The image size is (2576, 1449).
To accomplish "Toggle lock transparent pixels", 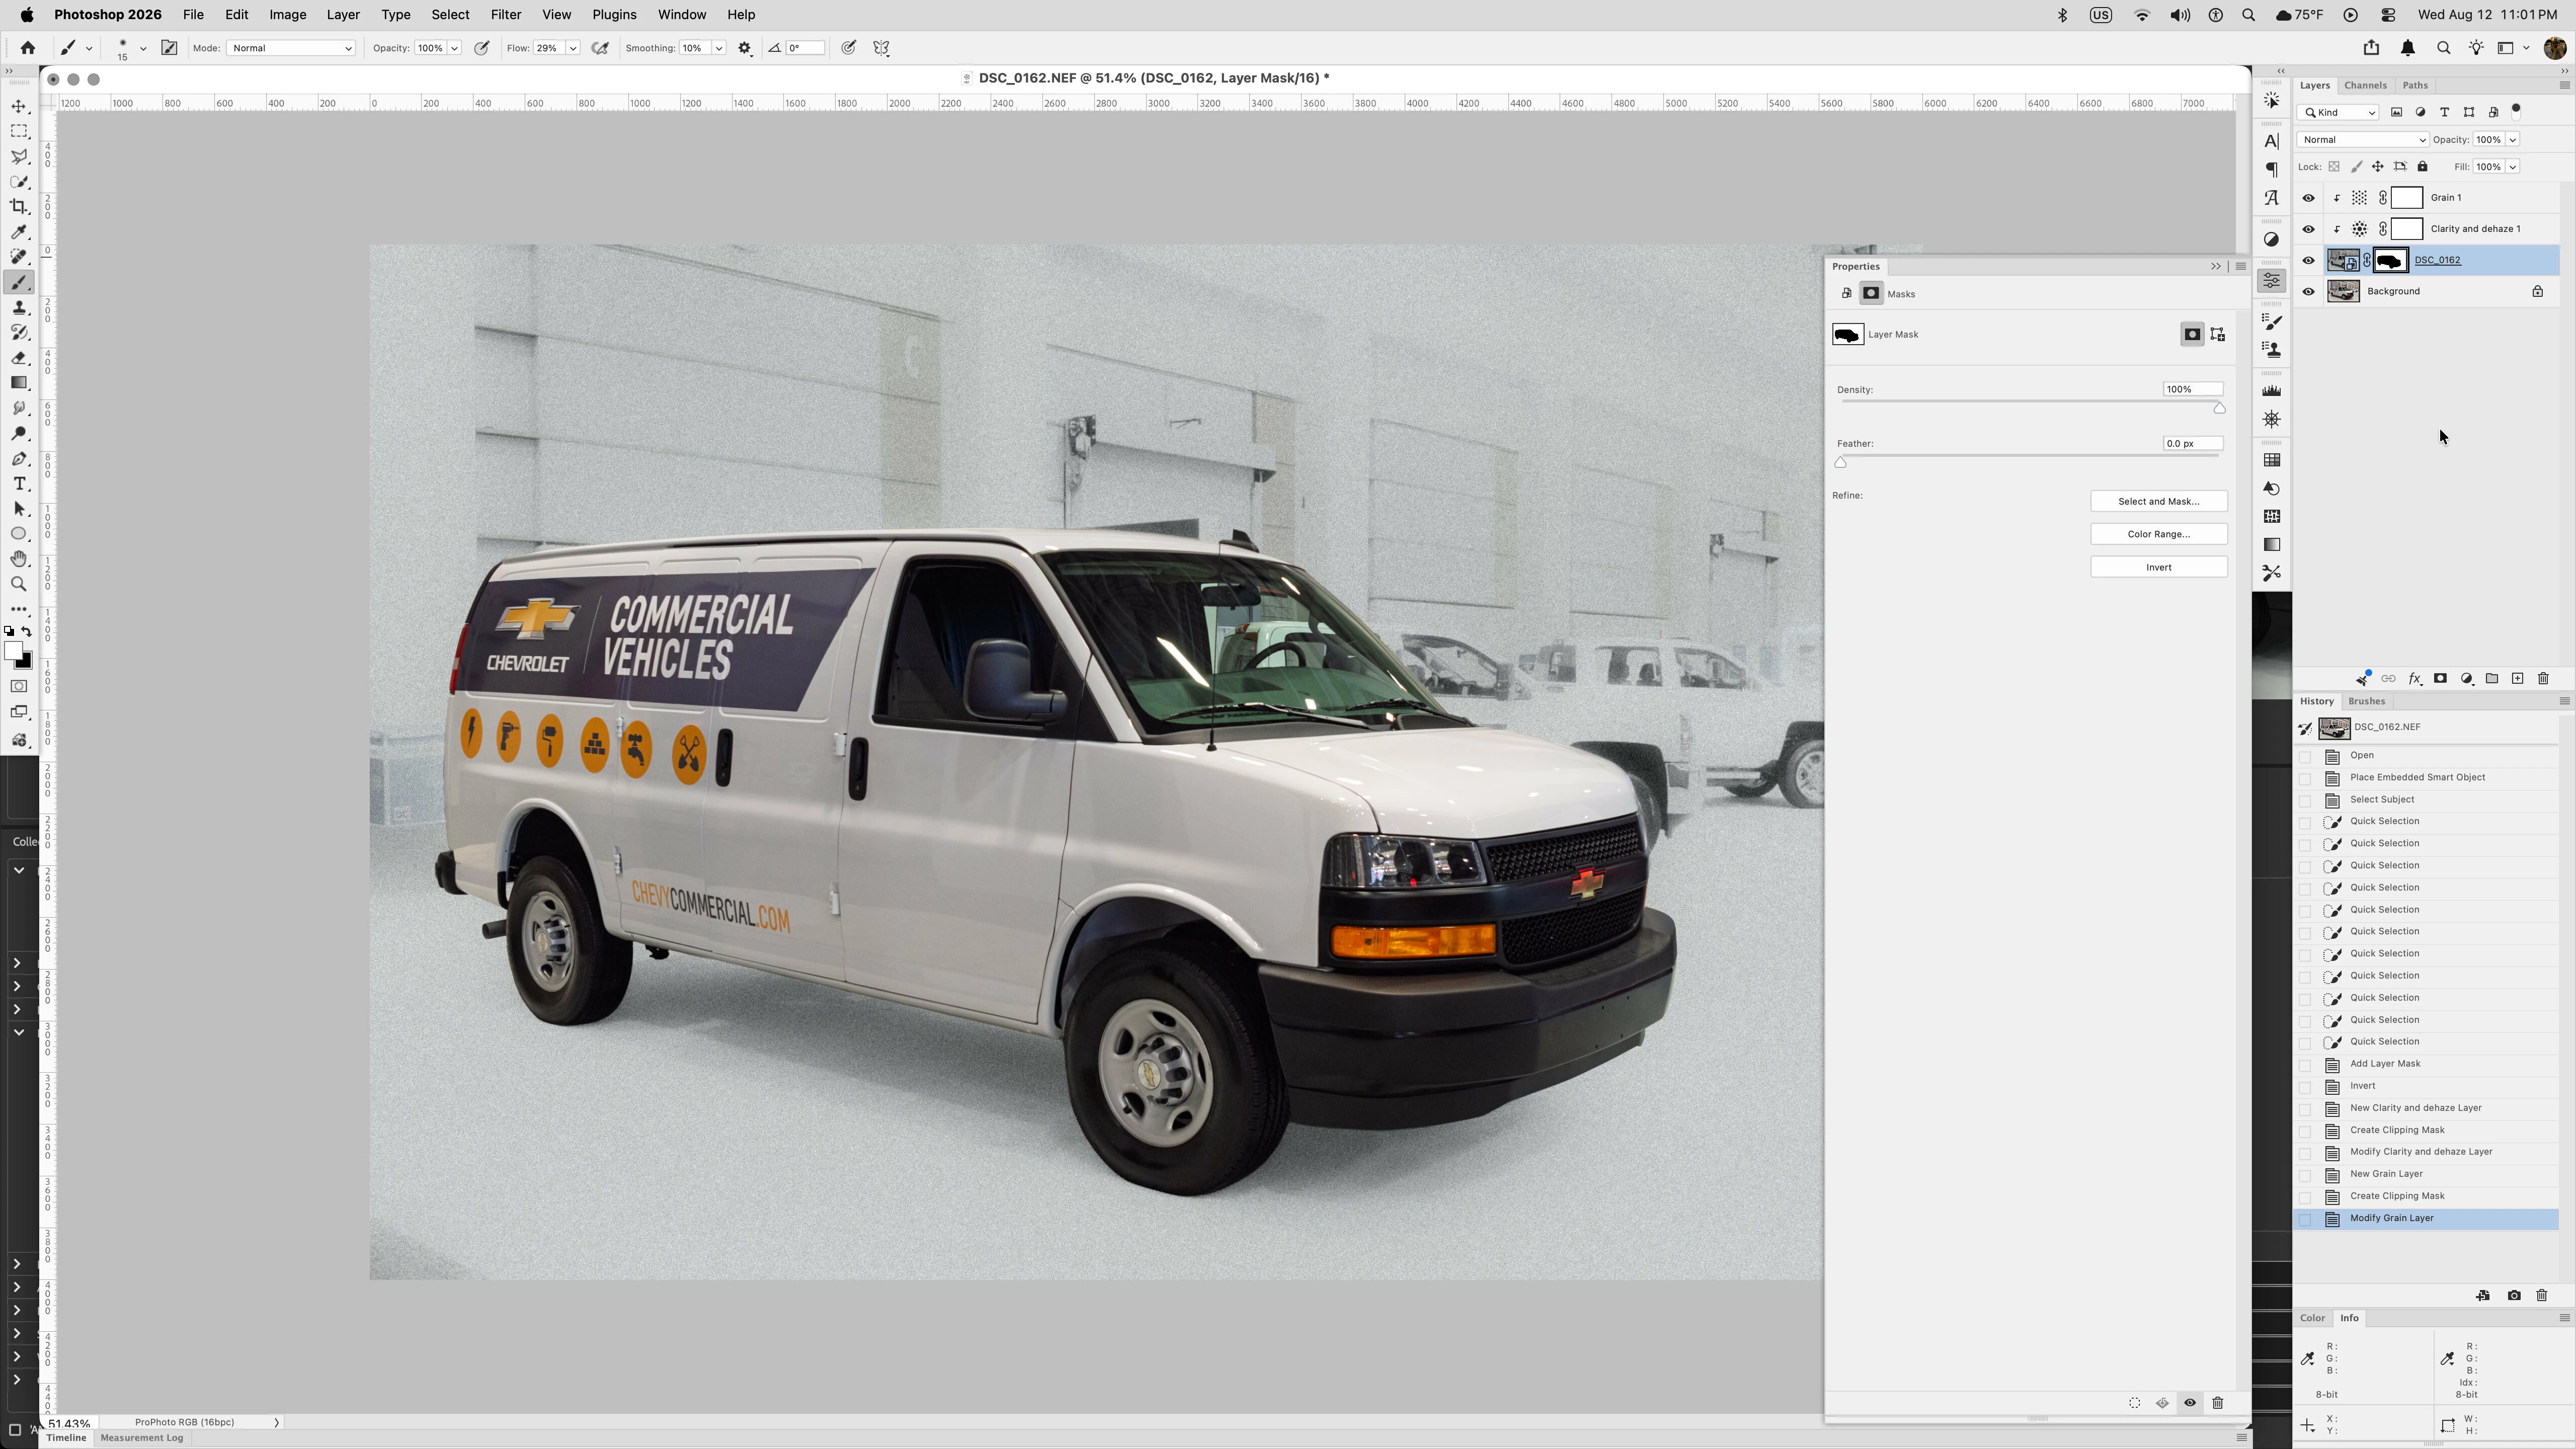I will (x=2334, y=167).
